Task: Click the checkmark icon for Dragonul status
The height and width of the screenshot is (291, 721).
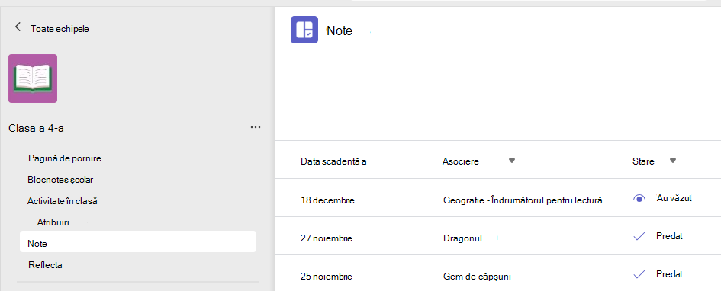Action: tap(639, 236)
